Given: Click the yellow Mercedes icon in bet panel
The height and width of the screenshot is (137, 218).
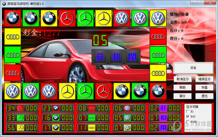Looking at the screenshot, I should pyautogui.click(x=20, y=128).
